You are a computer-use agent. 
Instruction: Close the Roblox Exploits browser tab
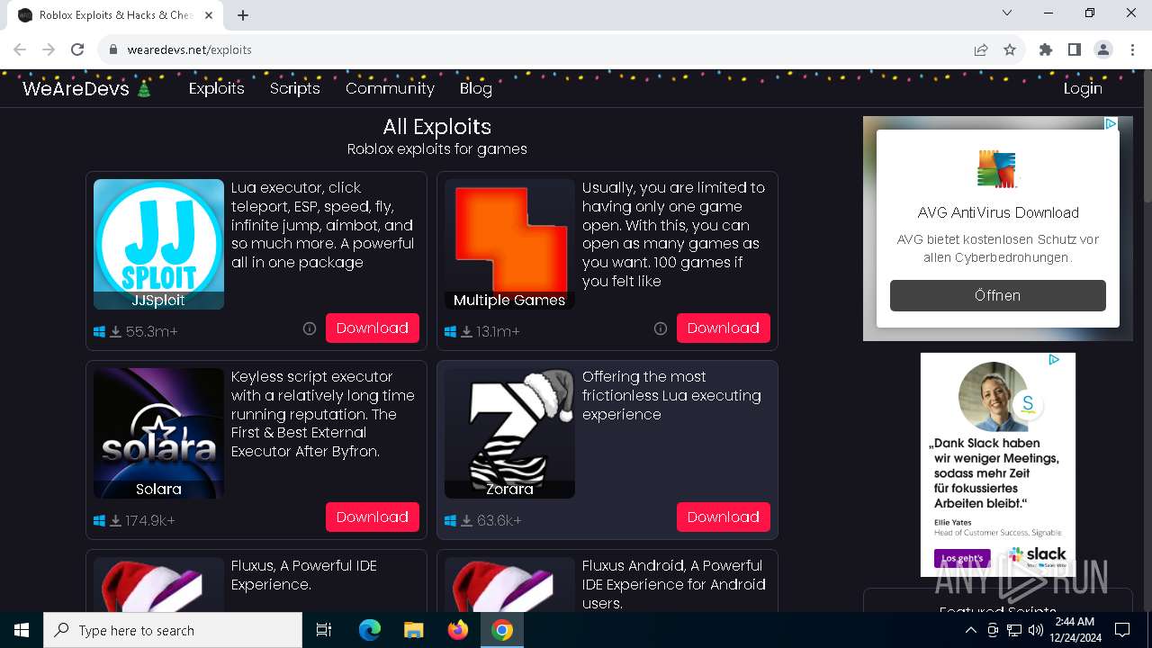[210, 15]
